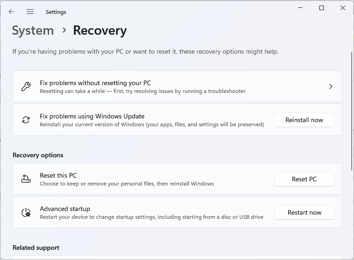
Task: Open the hamburger navigation menu
Action: (30, 12)
